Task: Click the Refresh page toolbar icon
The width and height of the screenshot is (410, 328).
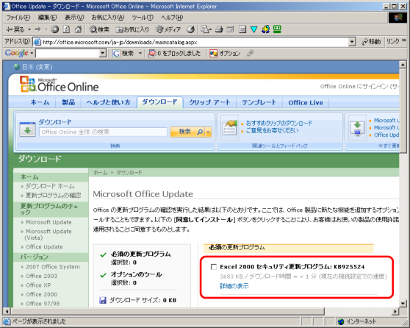Action: (66, 29)
